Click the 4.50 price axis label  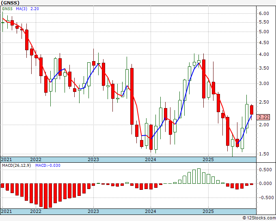264,42
